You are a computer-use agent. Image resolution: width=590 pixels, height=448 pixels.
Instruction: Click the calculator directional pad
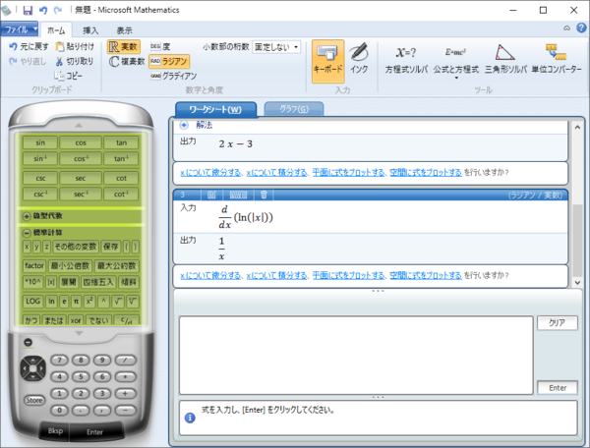33,368
